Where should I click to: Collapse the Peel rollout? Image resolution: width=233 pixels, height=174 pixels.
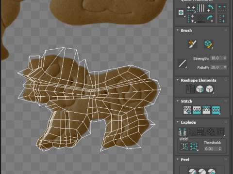[178, 159]
